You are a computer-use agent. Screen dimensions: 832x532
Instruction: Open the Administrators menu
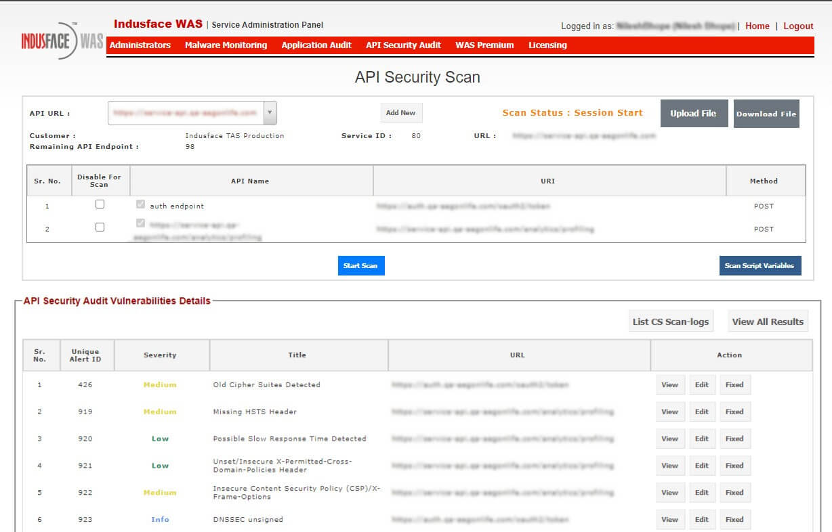coord(140,45)
